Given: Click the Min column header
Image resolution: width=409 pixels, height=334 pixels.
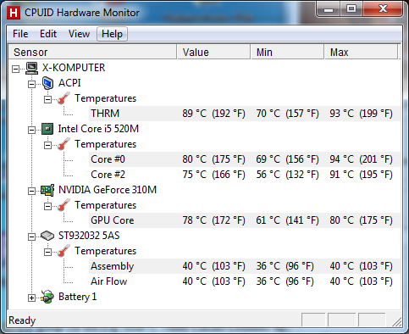Looking at the screenshot, I should point(287,52).
